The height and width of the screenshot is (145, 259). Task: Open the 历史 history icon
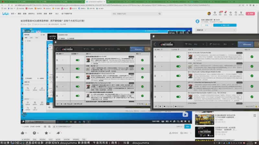(x=236, y=13)
